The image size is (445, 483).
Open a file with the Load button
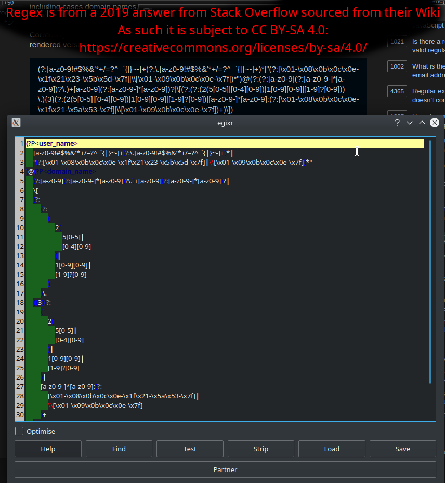(332, 449)
